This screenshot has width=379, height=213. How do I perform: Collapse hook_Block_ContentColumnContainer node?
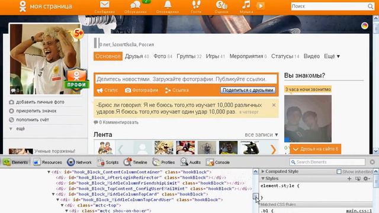coord(49,172)
